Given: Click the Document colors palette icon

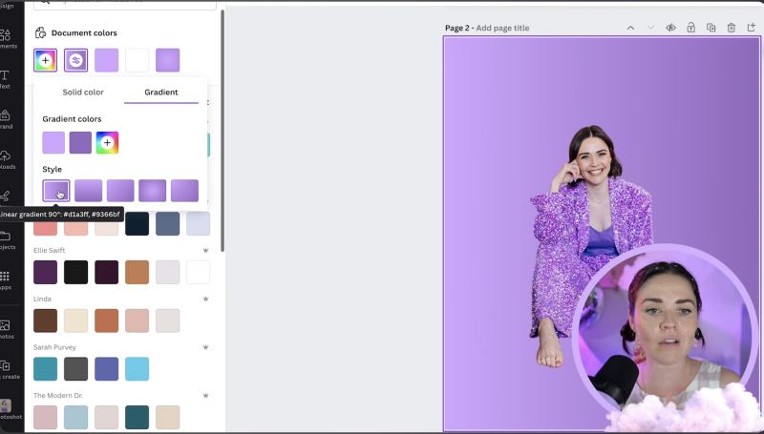Looking at the screenshot, I should pyautogui.click(x=40, y=32).
